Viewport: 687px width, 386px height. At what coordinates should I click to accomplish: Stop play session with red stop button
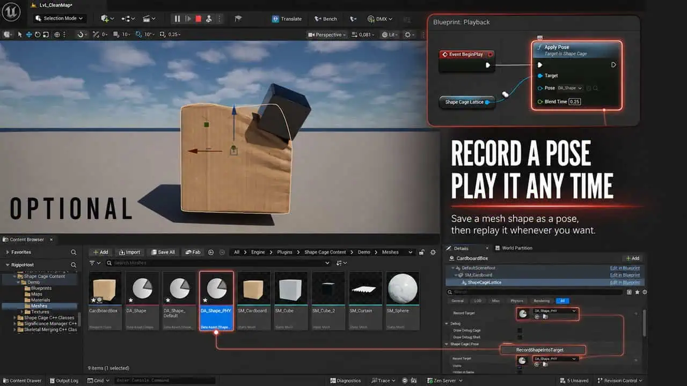pyautogui.click(x=199, y=19)
